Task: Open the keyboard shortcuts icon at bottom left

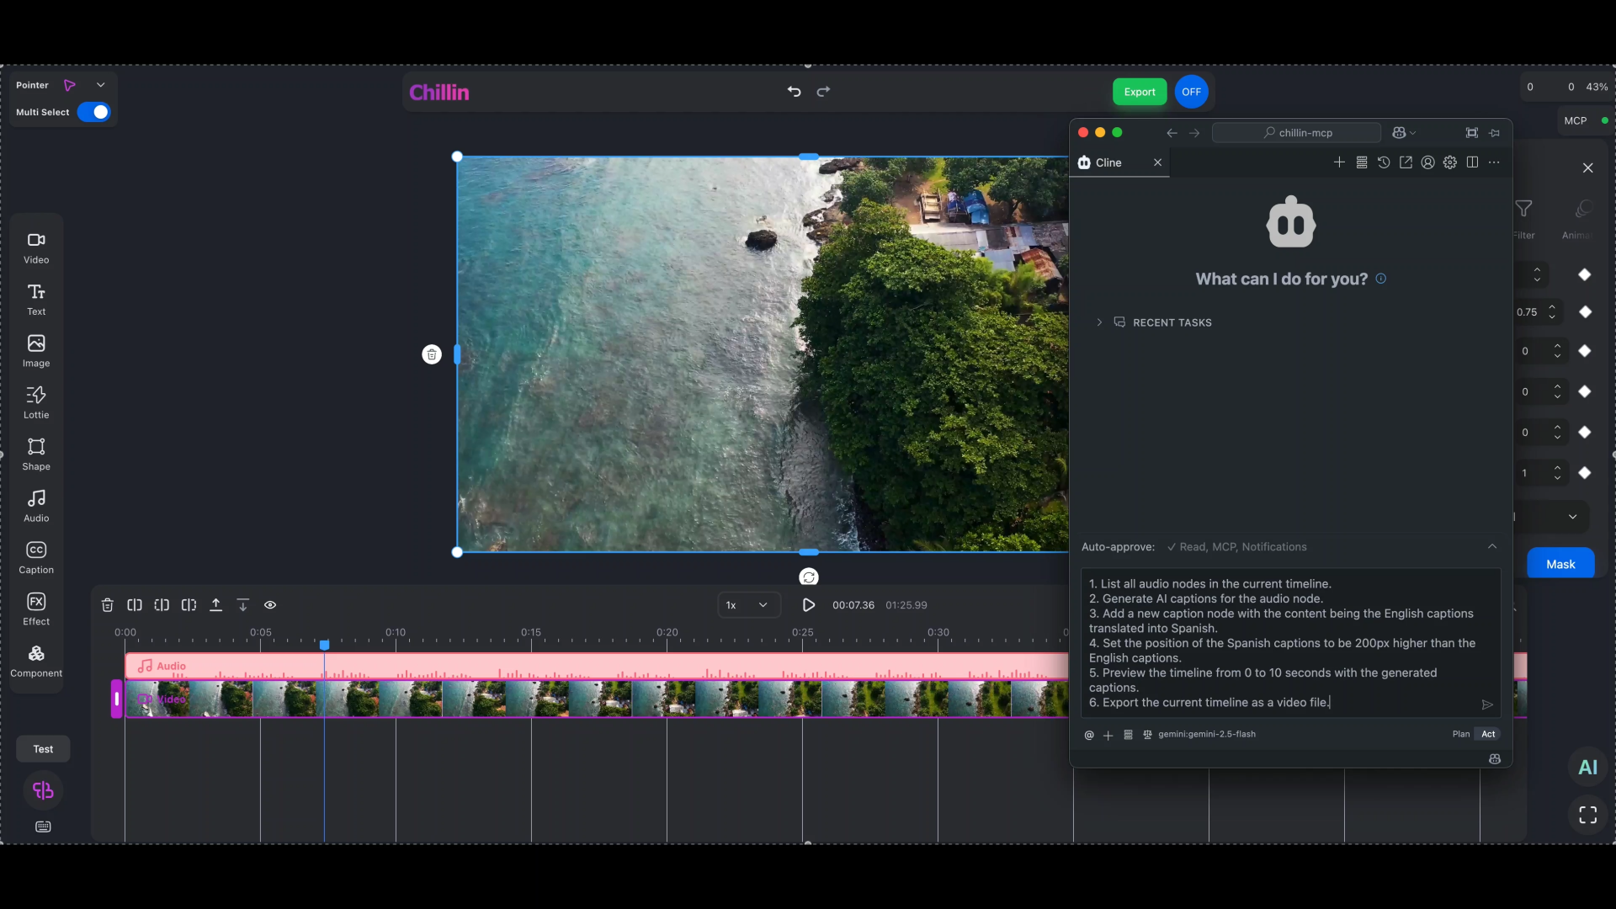Action: pyautogui.click(x=43, y=827)
